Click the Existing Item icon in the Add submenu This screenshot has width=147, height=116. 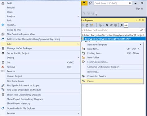(83, 53)
